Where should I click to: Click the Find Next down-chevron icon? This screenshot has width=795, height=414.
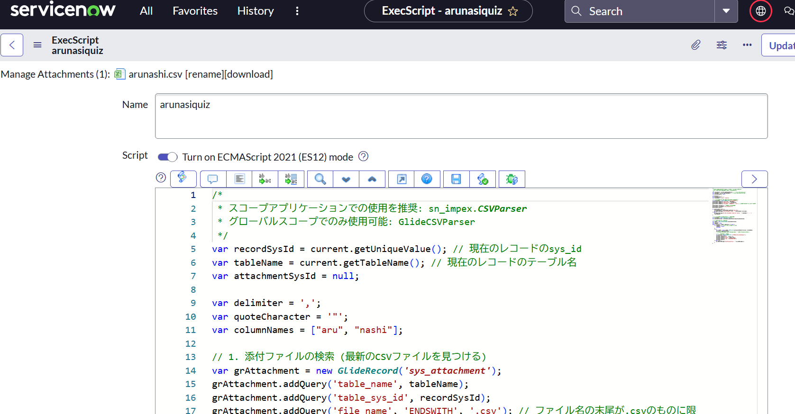point(346,179)
